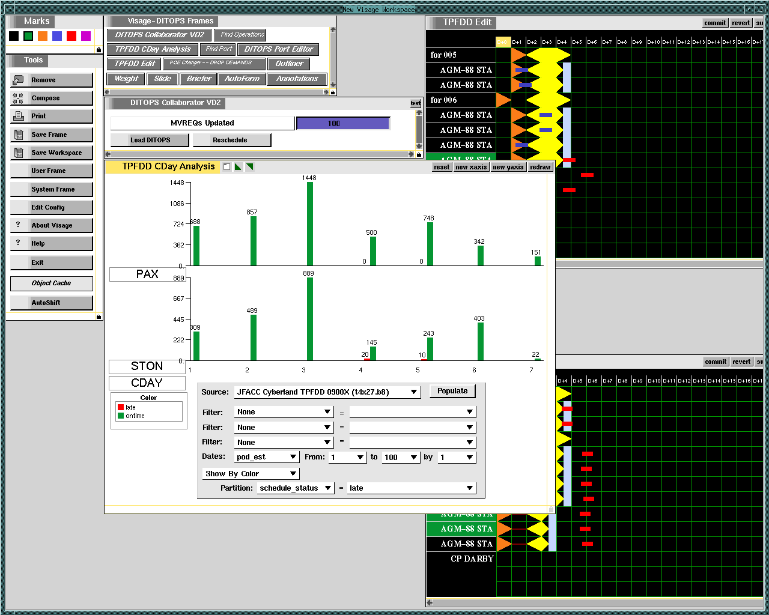769x615 pixels.
Task: Toggle second green triangle beside TPFDD CDay Analysis
Action: (249, 167)
